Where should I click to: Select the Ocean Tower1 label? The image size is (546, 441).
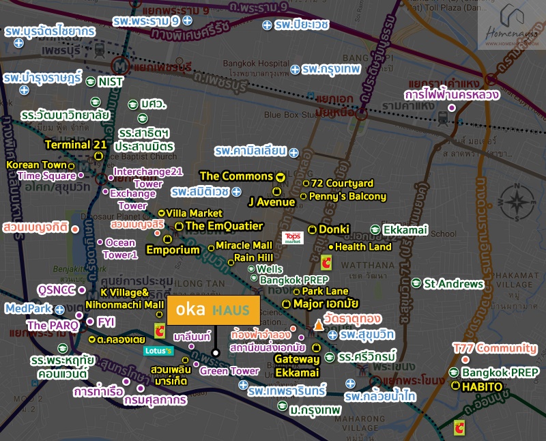click(121, 248)
